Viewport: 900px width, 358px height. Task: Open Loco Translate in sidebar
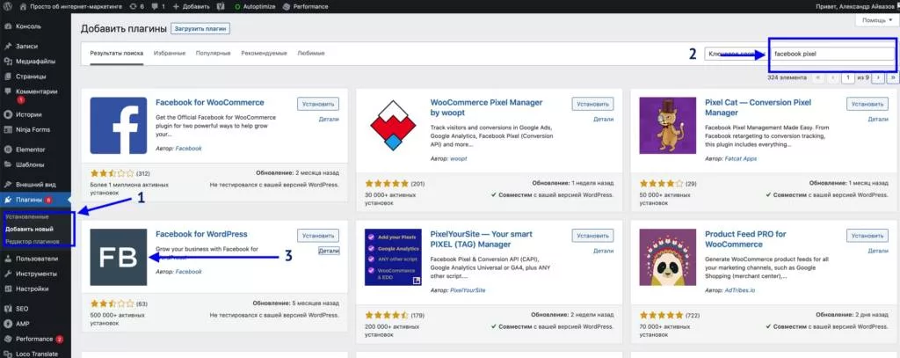(x=35, y=354)
